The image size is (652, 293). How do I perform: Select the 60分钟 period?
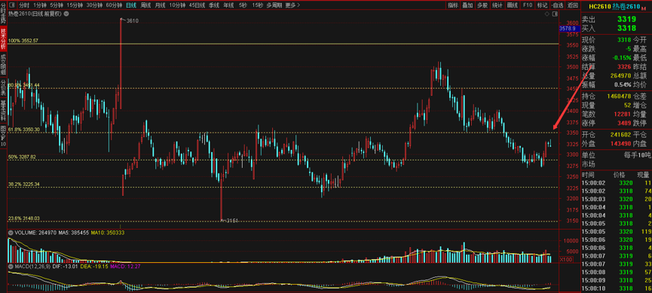pos(114,5)
